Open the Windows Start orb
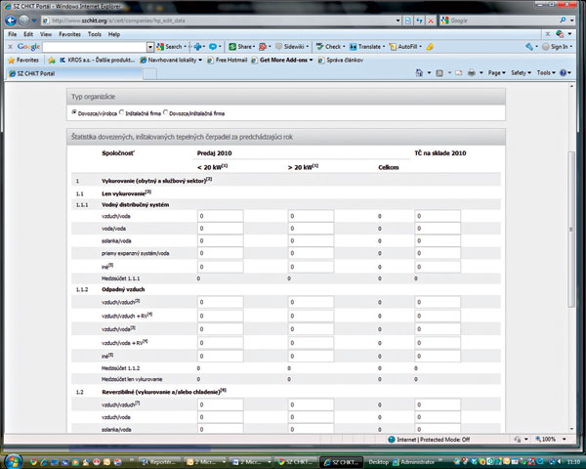Viewport: 586px width, 469px height. click(12, 459)
